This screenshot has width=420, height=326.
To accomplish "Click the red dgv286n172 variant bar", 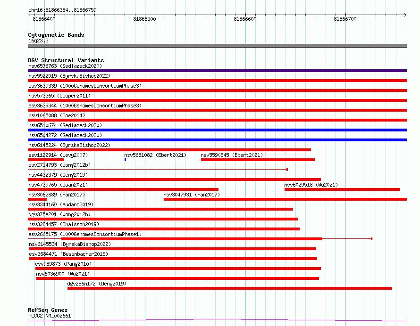I will 230,288.
